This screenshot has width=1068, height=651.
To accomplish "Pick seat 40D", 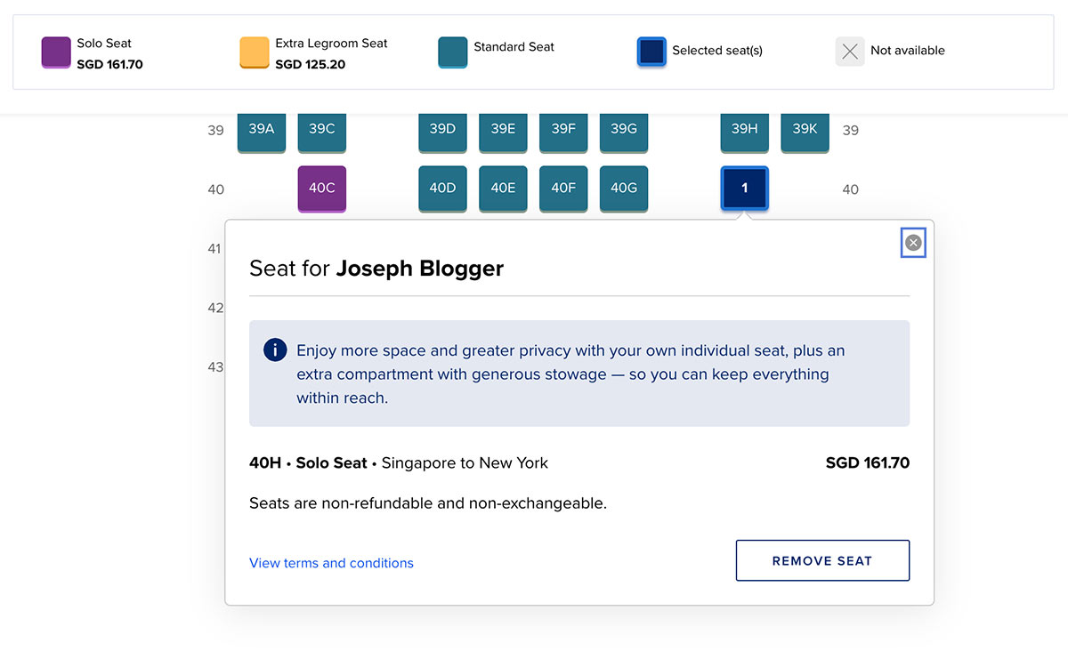I will (x=442, y=189).
